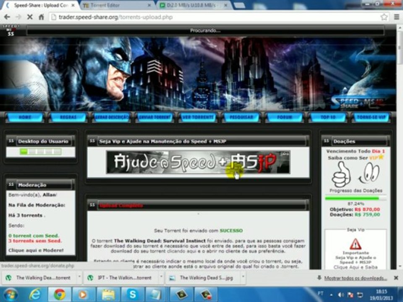The image size is (403, 302).
Task: Click '3 torrents sem Seed.' text
Action: coord(35,241)
